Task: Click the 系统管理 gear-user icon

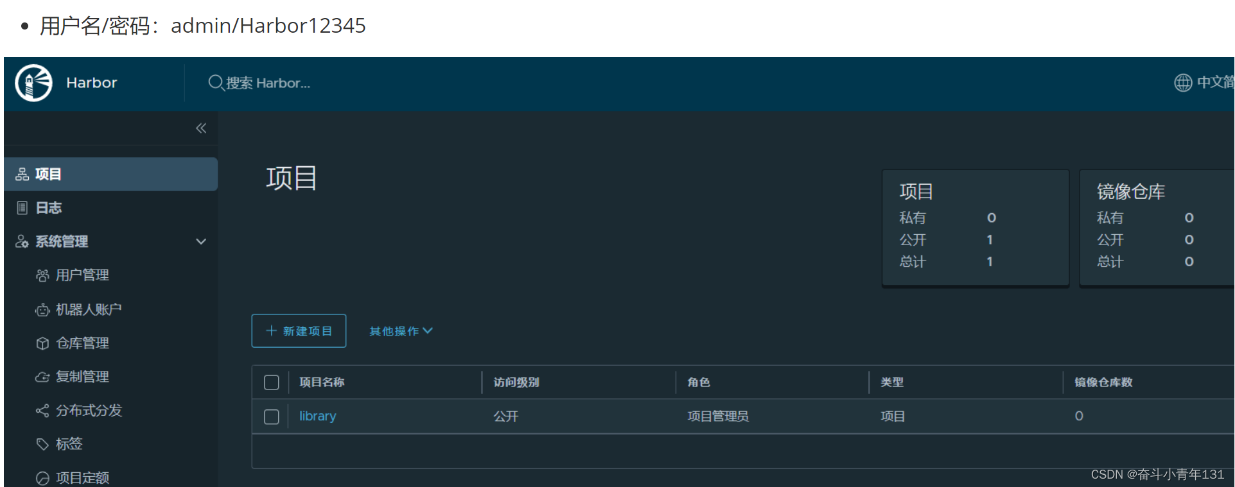Action: 22,241
